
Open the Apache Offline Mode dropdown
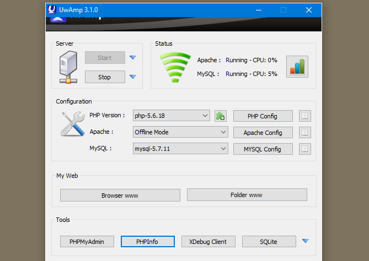point(180,132)
